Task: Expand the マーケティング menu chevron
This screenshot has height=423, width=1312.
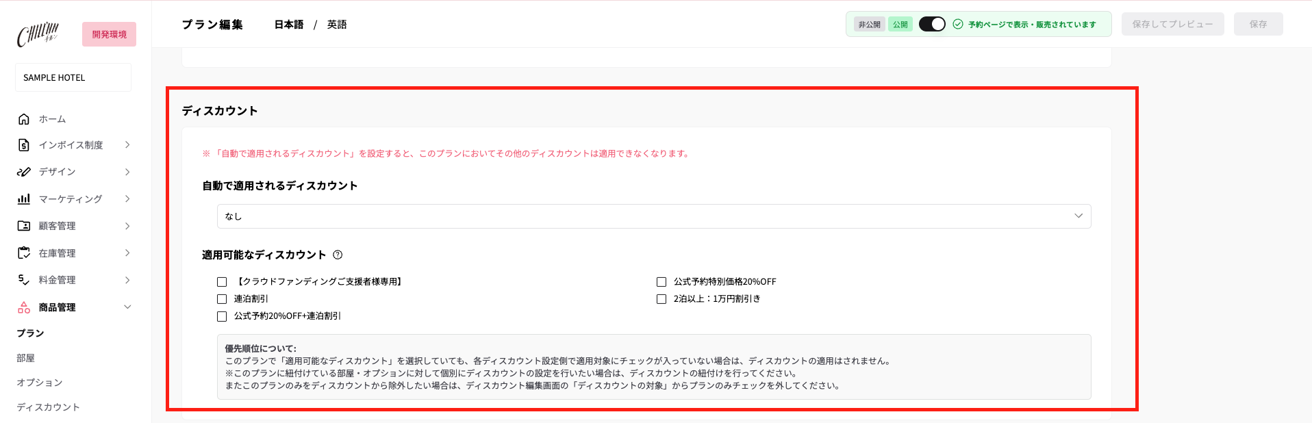Action: point(127,198)
